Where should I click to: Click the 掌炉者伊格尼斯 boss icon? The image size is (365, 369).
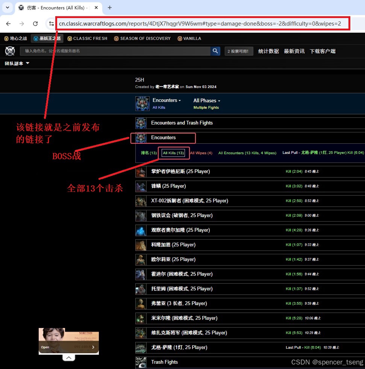pos(141,172)
